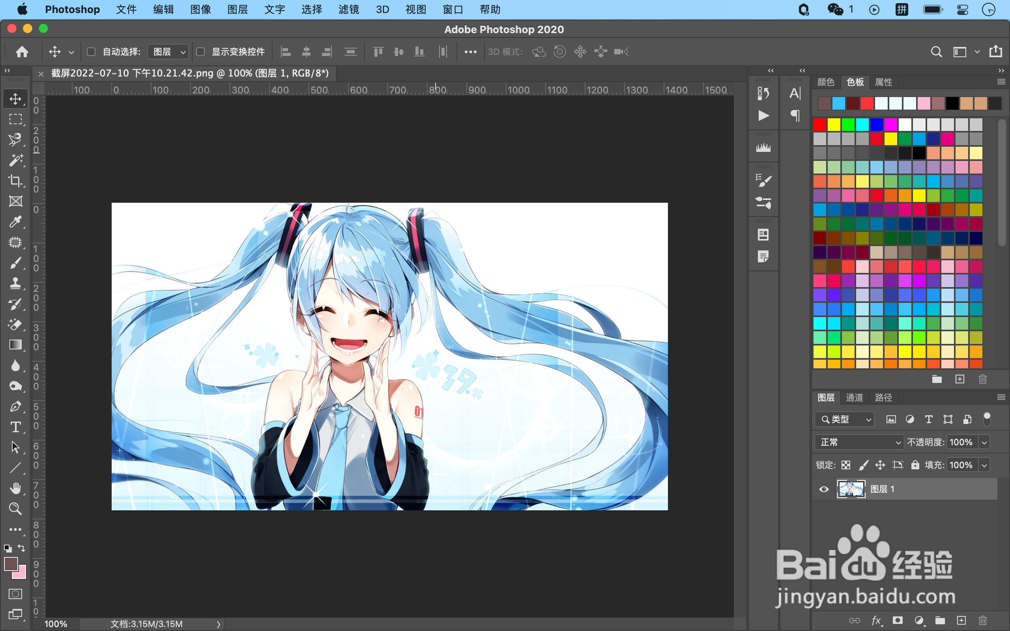Select the Clone Stamp tool
The height and width of the screenshot is (631, 1010).
[x=15, y=283]
